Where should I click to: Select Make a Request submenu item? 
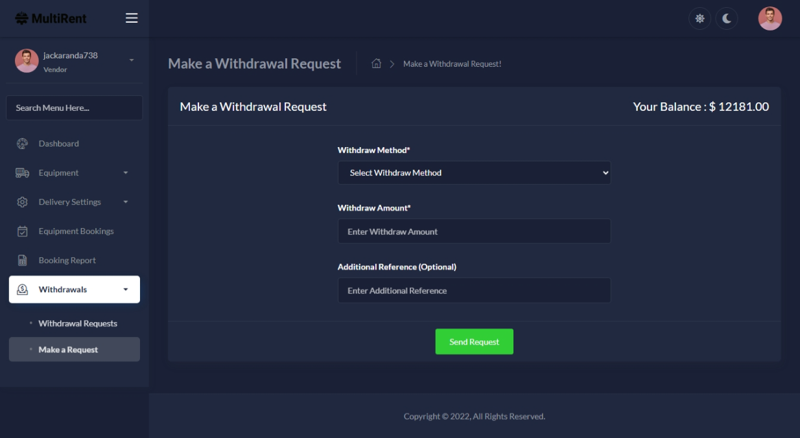pos(68,350)
